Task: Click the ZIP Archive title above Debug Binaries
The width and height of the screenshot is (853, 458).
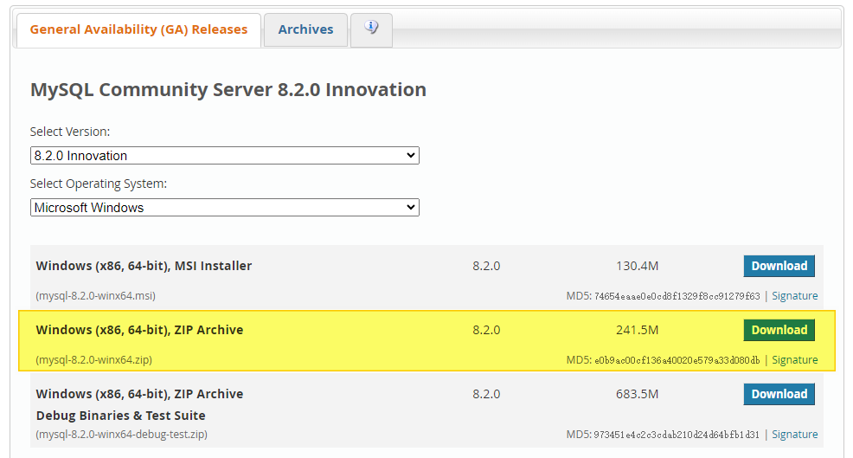Action: pos(139,394)
